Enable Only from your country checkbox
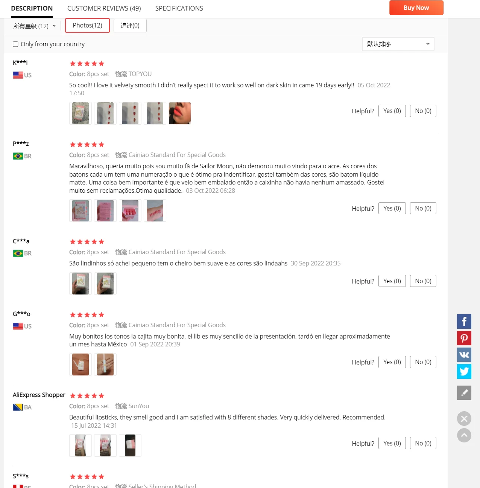 point(15,44)
